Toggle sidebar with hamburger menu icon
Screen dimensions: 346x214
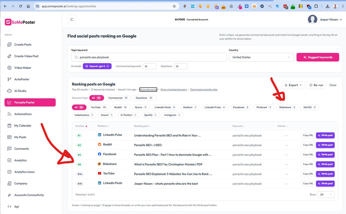tap(72, 20)
